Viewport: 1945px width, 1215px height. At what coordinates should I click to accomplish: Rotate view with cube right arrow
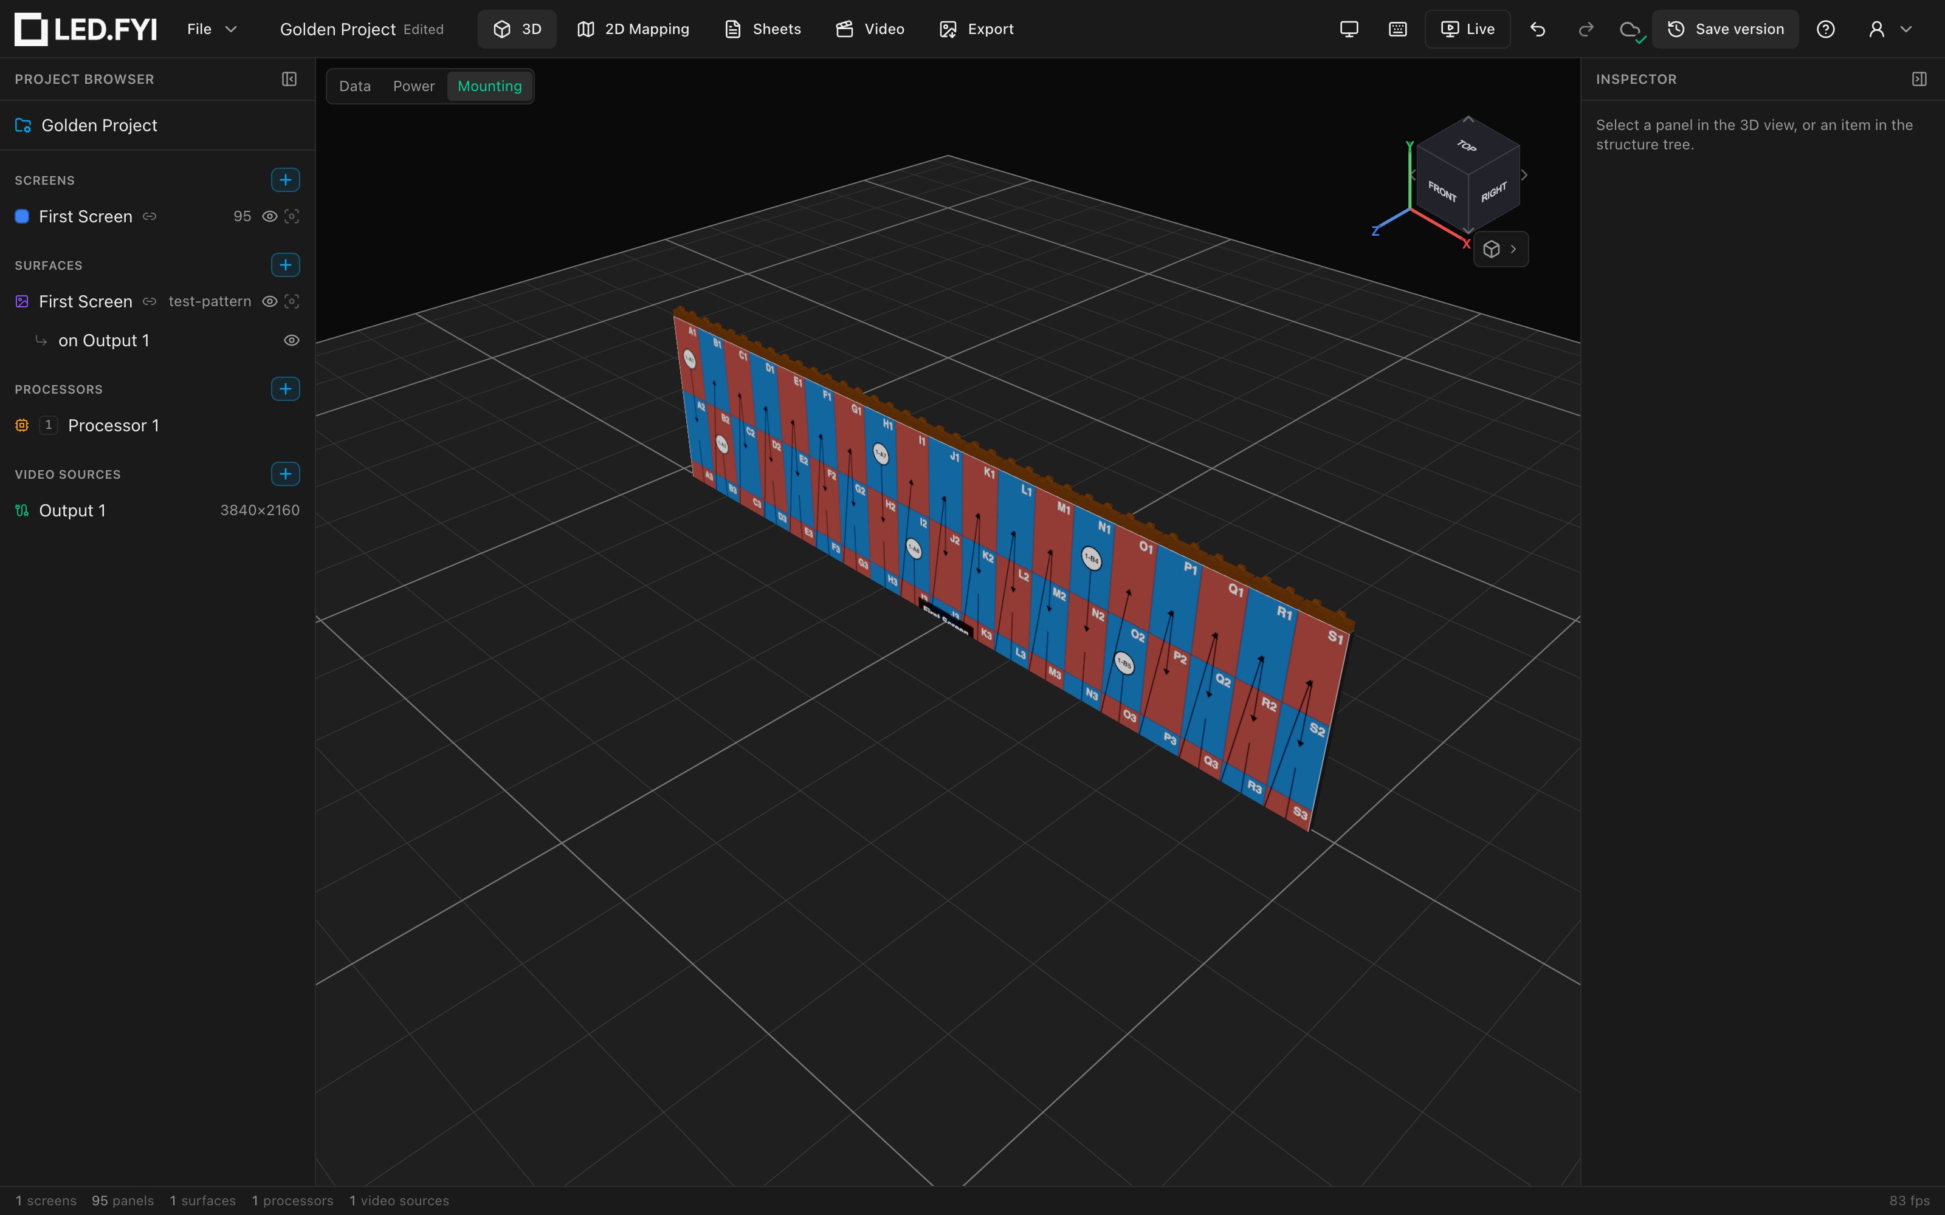click(x=1524, y=175)
